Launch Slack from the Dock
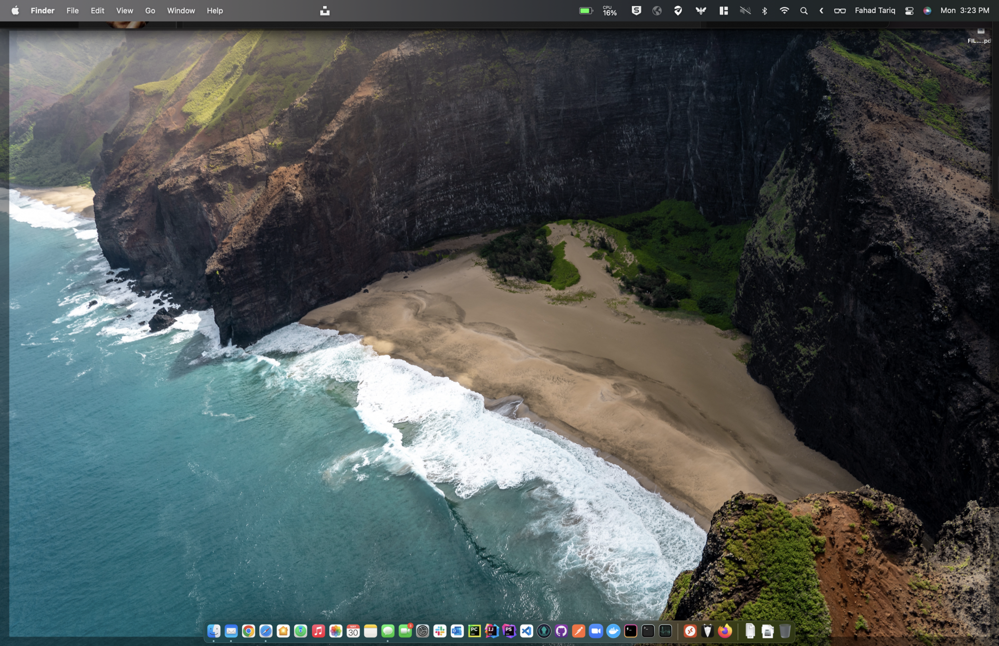This screenshot has height=646, width=999. tap(440, 631)
